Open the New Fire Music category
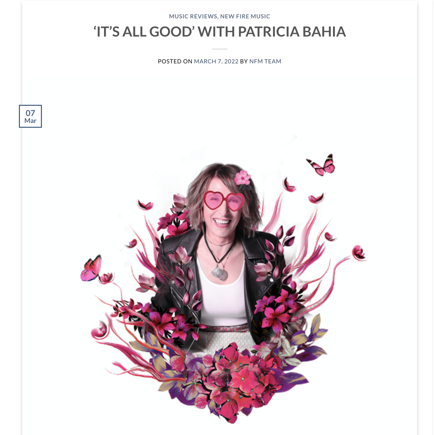This screenshot has width=434, height=435. point(245,16)
